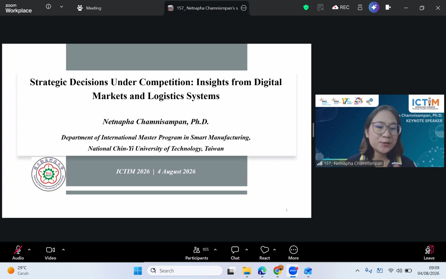Expand the Video options chevron
The image size is (446, 279).
63,250
